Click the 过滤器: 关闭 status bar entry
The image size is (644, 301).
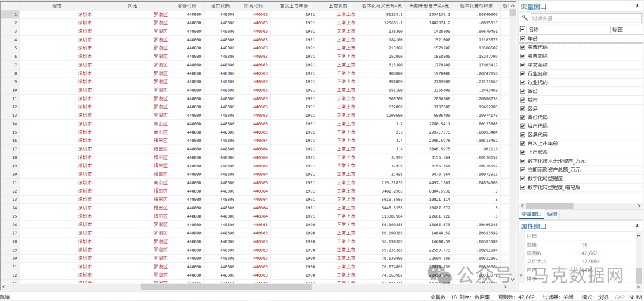pos(558,297)
